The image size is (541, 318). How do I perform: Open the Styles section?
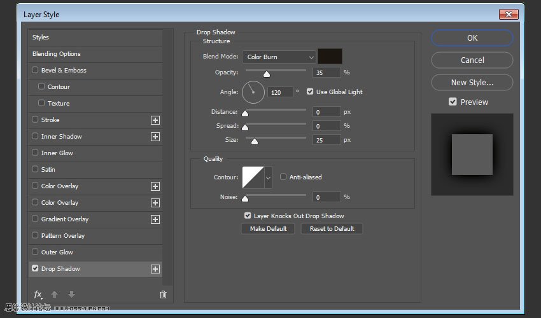click(41, 38)
